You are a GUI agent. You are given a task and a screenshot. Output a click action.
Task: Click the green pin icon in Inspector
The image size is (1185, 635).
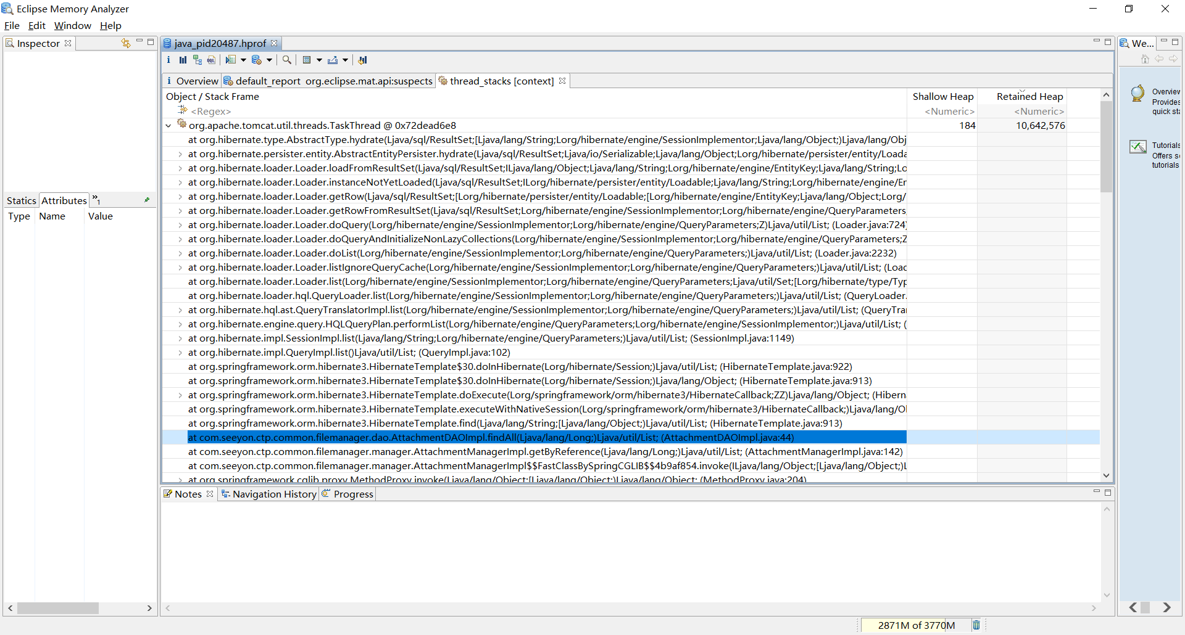coord(147,200)
